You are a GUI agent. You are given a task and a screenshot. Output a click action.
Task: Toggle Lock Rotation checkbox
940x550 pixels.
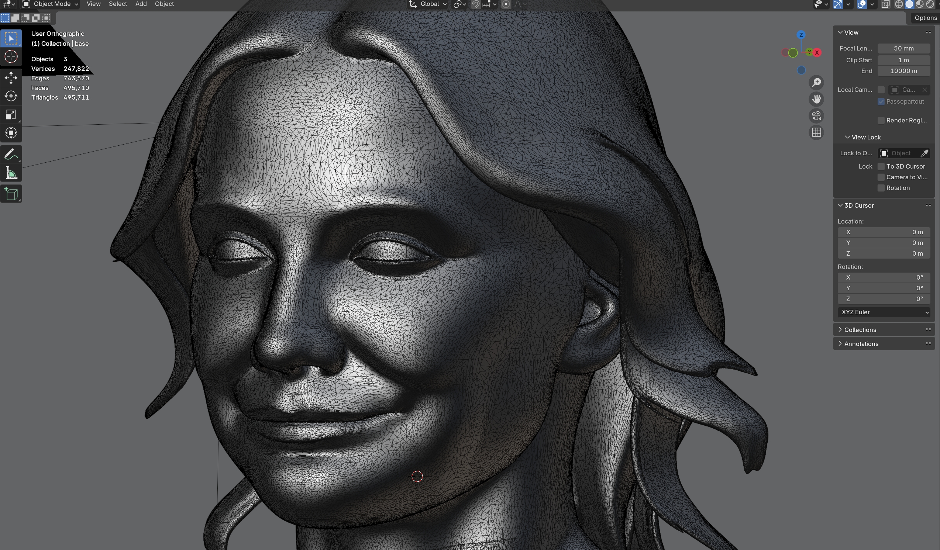point(881,188)
